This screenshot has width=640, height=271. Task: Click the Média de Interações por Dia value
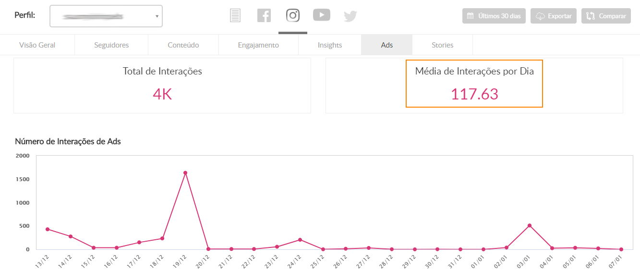474,94
